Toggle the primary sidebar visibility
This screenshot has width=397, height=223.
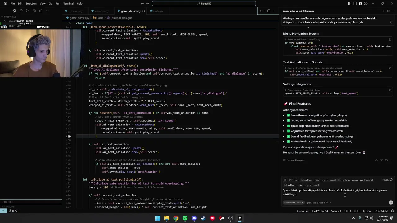click(350, 4)
